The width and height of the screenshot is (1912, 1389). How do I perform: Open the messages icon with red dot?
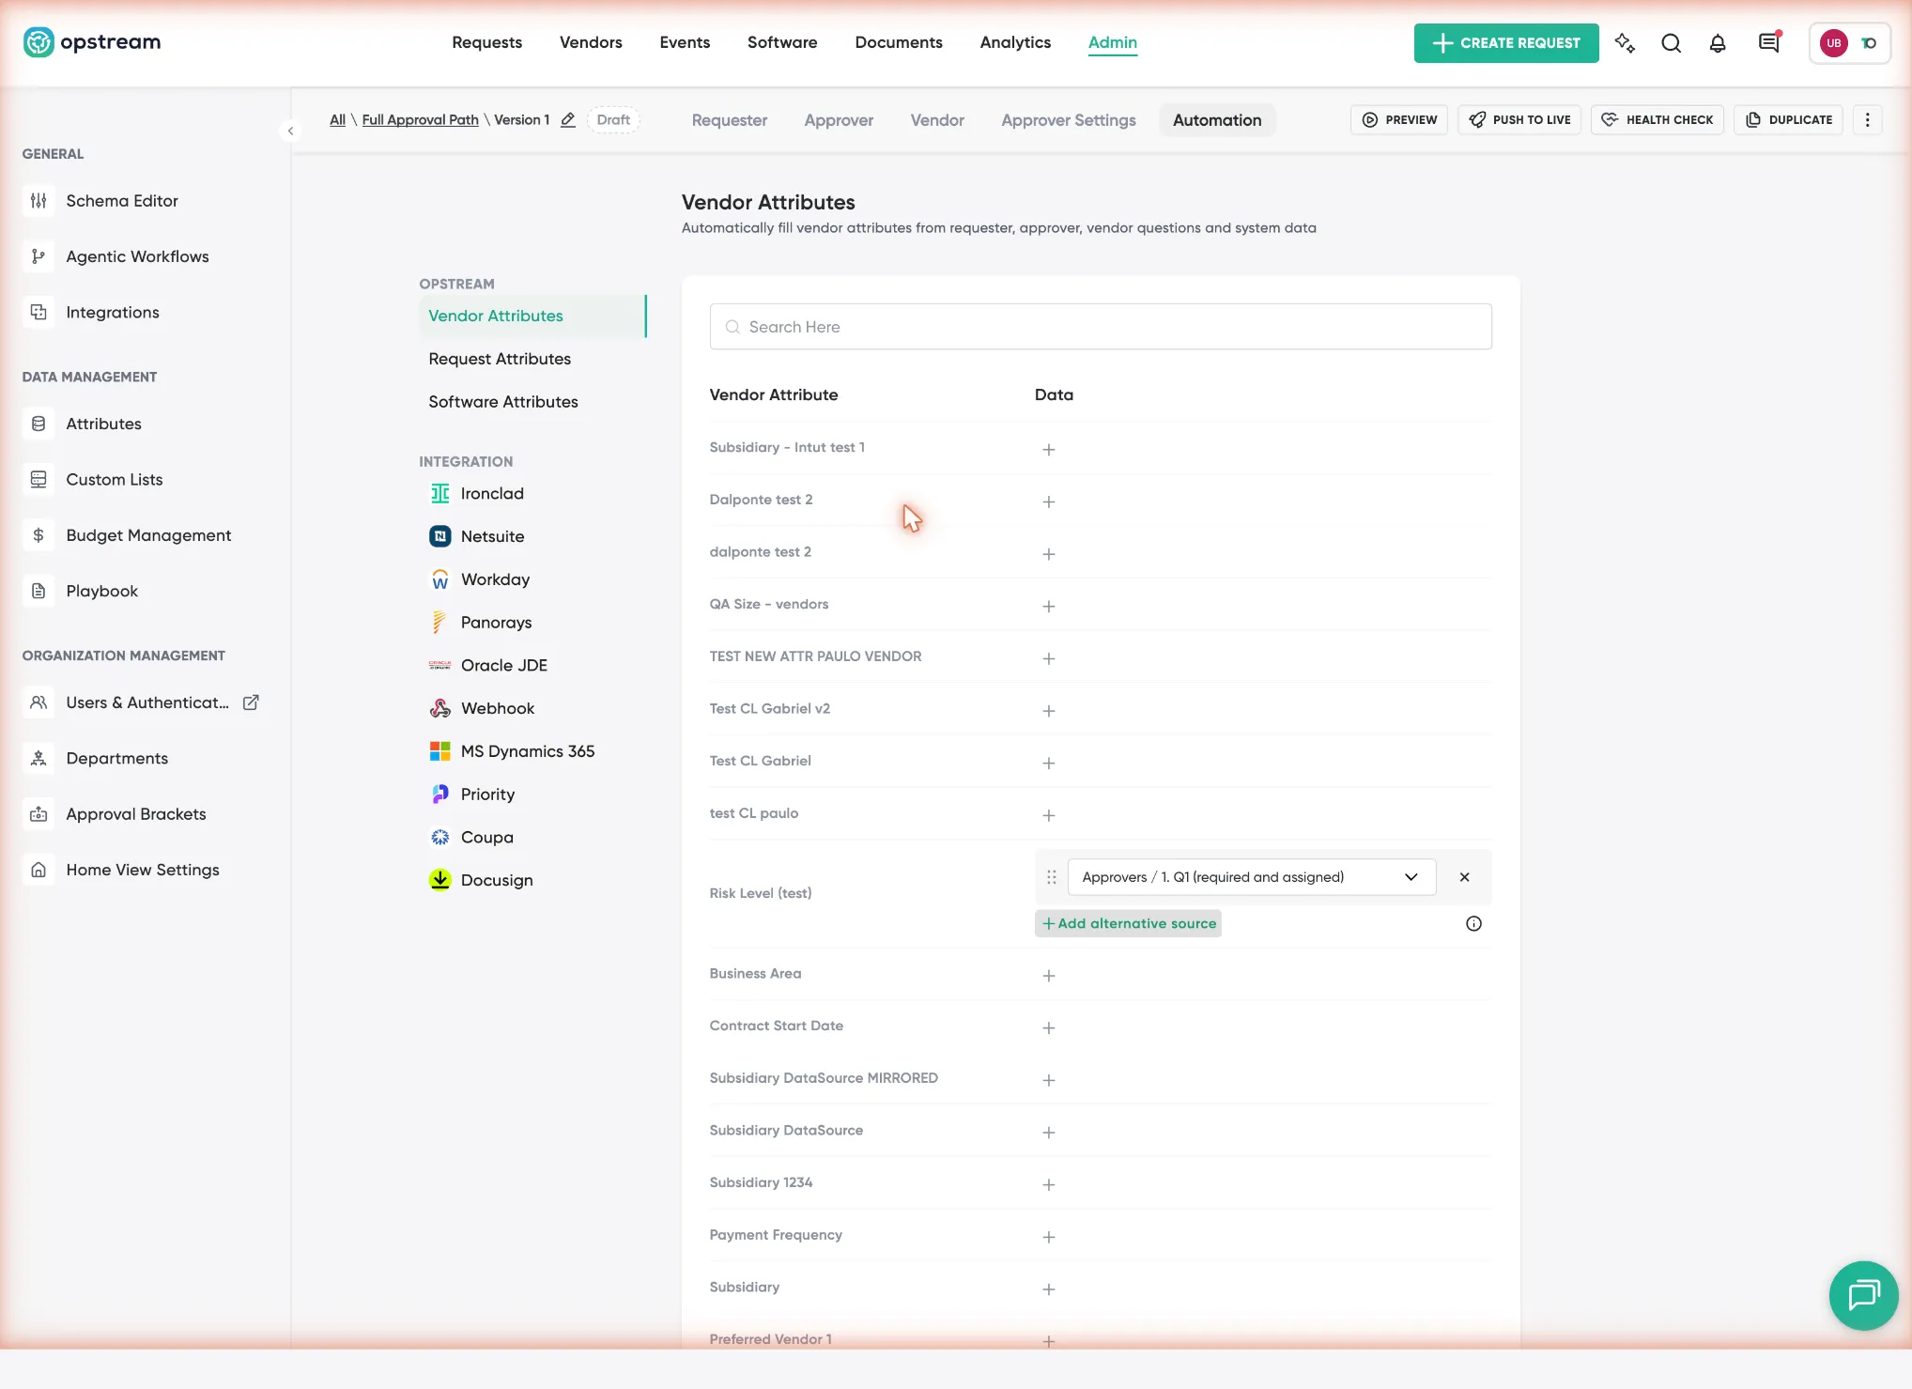tap(1769, 43)
